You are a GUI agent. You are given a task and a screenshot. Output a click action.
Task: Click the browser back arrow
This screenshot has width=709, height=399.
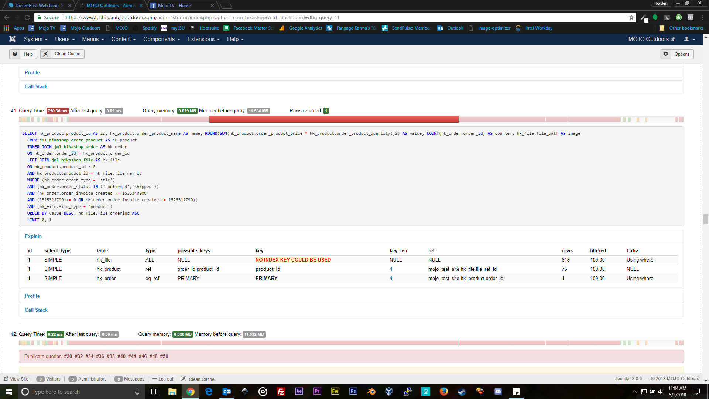pyautogui.click(x=7, y=17)
